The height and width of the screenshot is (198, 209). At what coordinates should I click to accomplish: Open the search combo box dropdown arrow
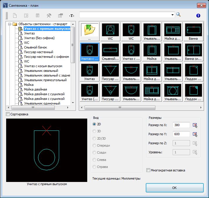coord(172,15)
